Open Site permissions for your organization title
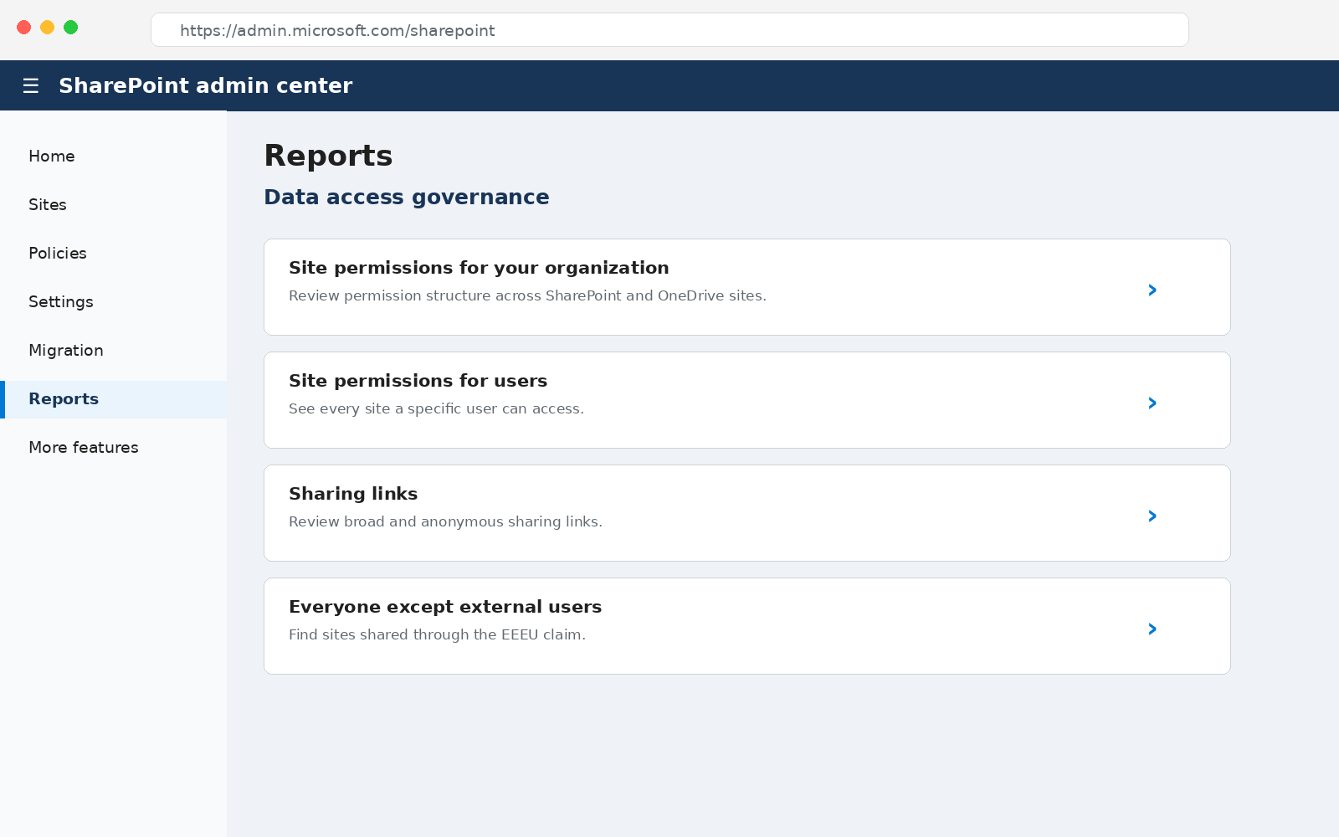This screenshot has height=837, width=1339. (479, 268)
